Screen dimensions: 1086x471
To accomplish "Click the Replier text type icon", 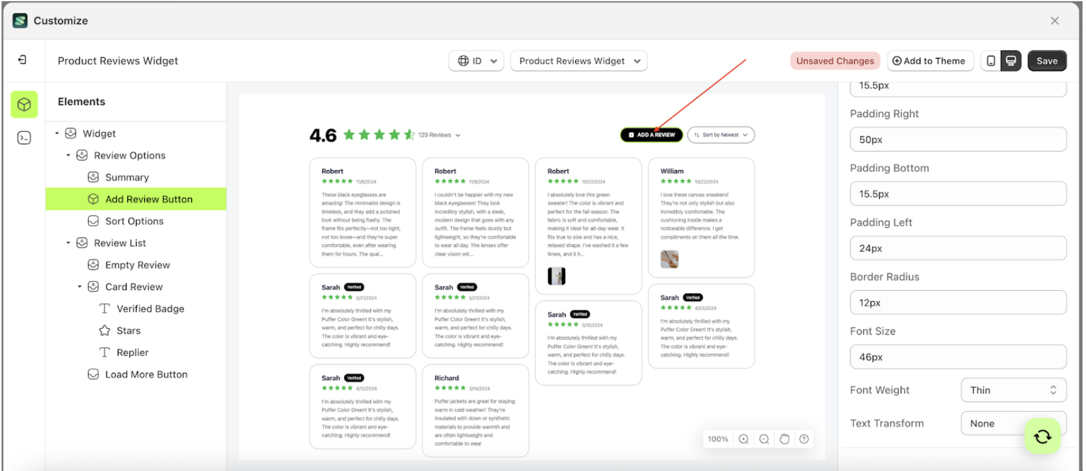I will click(x=105, y=353).
